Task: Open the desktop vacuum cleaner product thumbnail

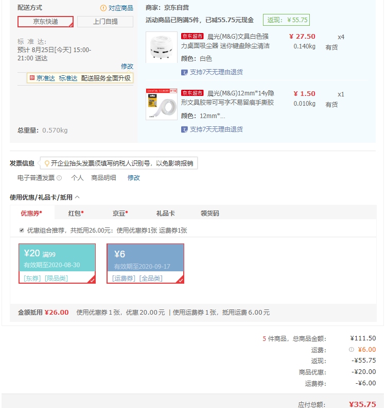Action: coord(162,47)
